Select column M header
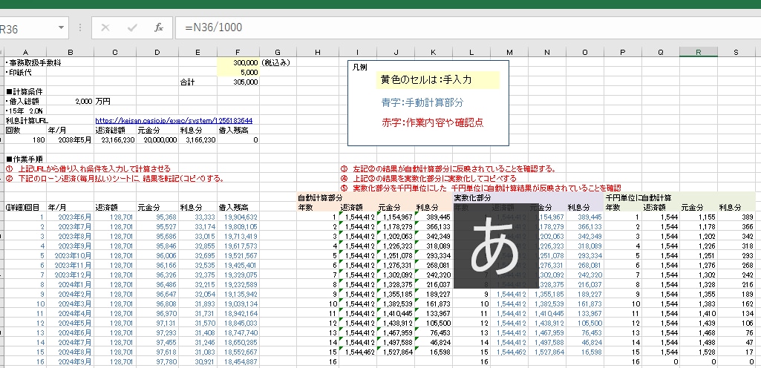Viewport: 761px width, 368px height. (509, 53)
